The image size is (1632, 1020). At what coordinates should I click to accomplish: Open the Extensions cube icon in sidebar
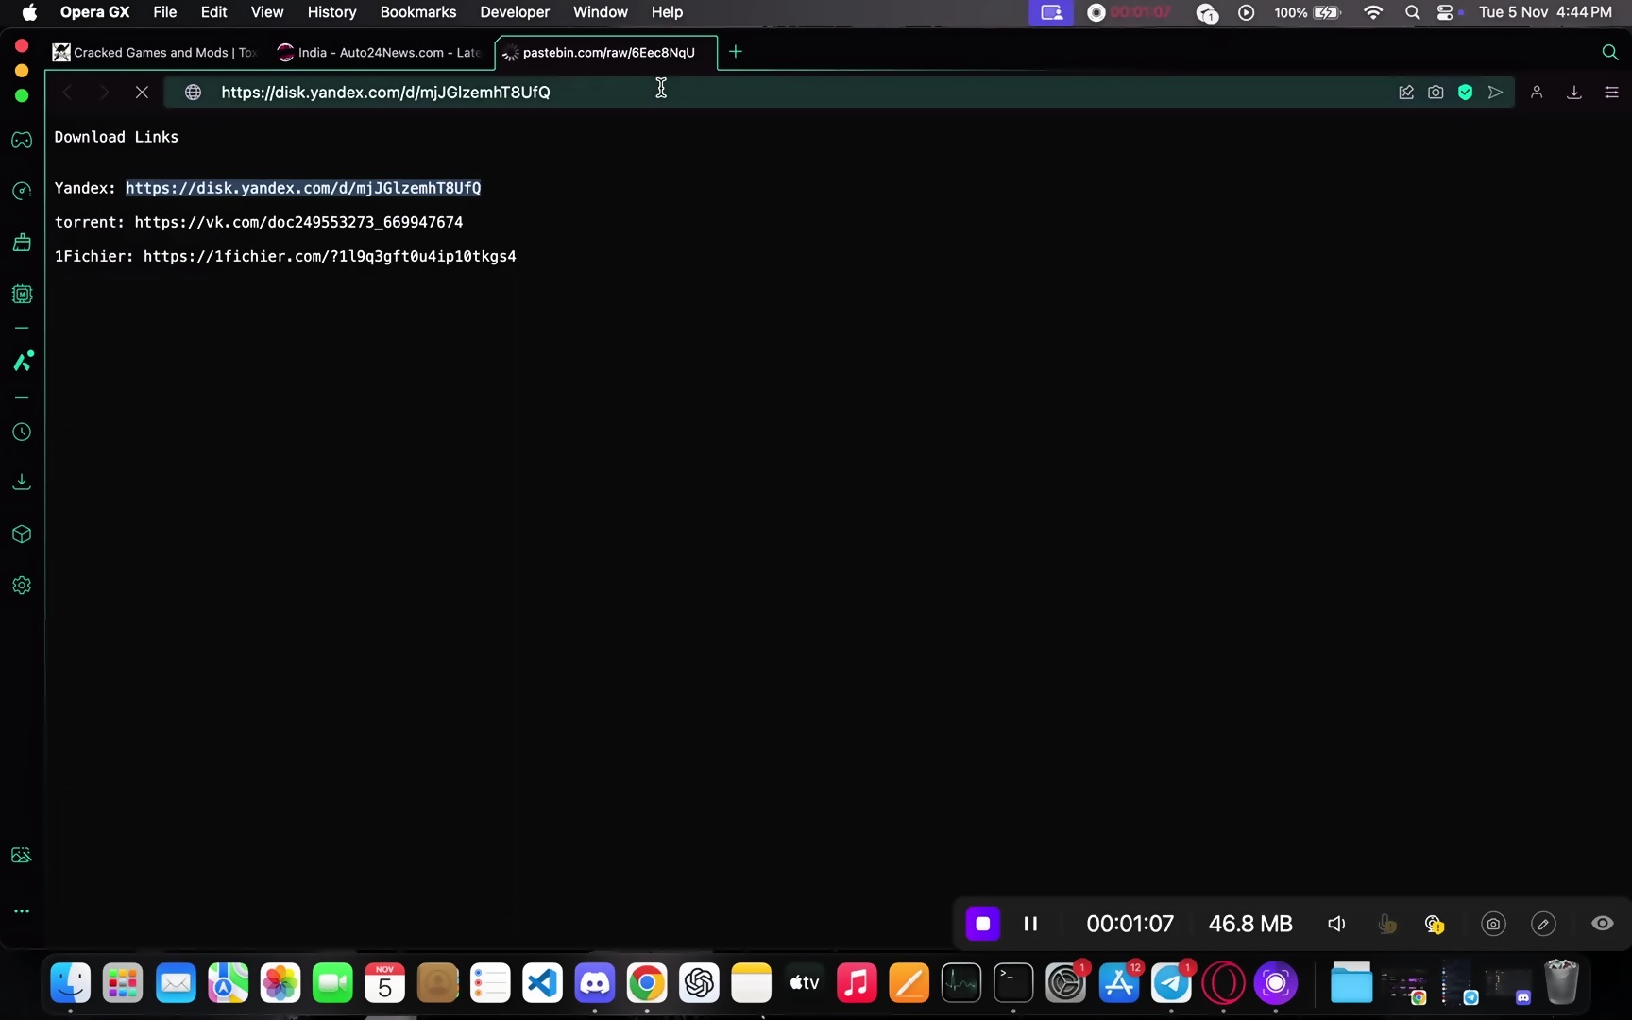pos(22,535)
